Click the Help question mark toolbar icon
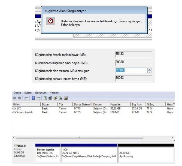182x166 pixels. click(x=33, y=98)
